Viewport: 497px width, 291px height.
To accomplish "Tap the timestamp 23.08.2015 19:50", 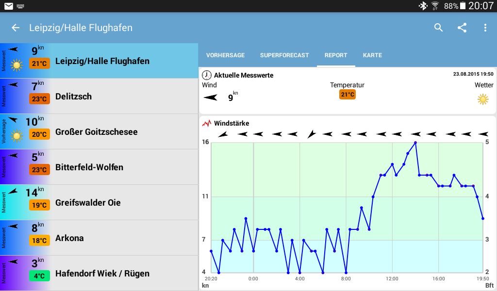I will pos(473,74).
